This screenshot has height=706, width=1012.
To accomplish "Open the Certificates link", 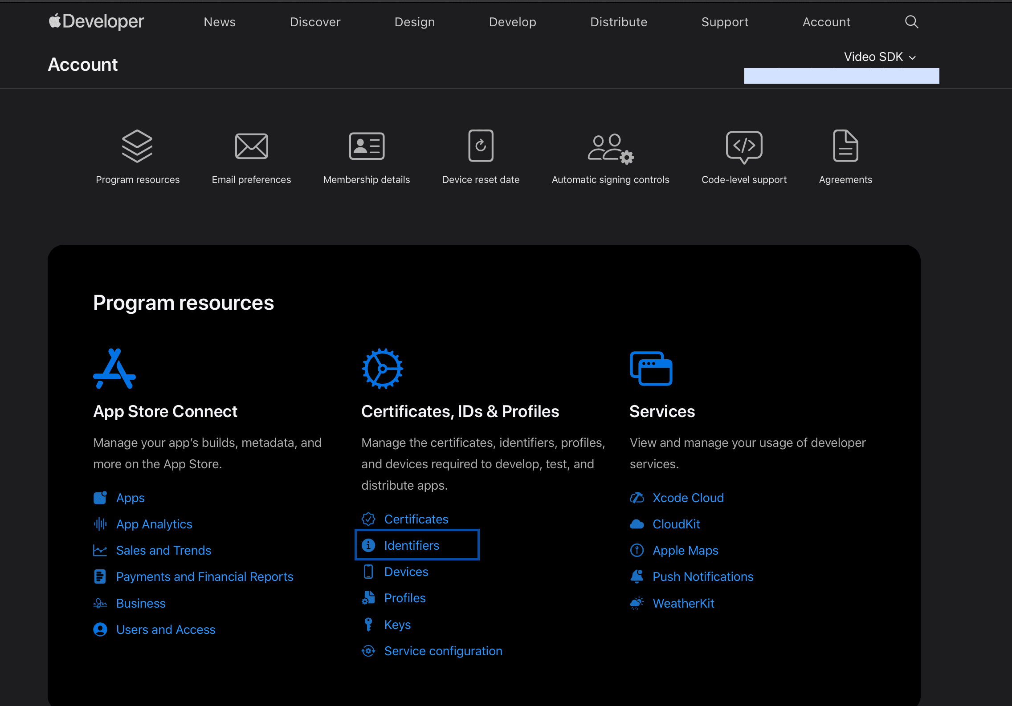I will 416,519.
